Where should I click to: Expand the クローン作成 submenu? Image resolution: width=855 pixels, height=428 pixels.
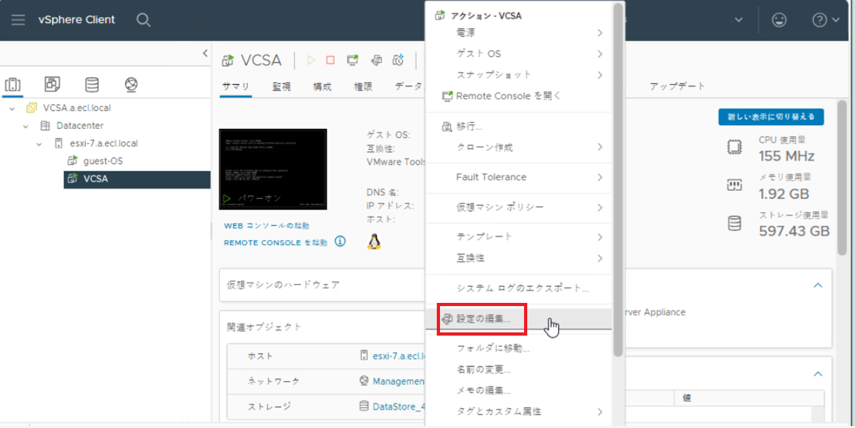520,147
